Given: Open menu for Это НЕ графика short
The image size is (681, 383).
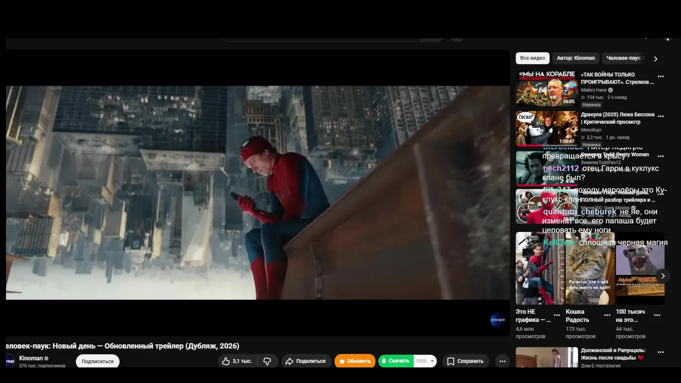Looking at the screenshot, I should pos(557,315).
